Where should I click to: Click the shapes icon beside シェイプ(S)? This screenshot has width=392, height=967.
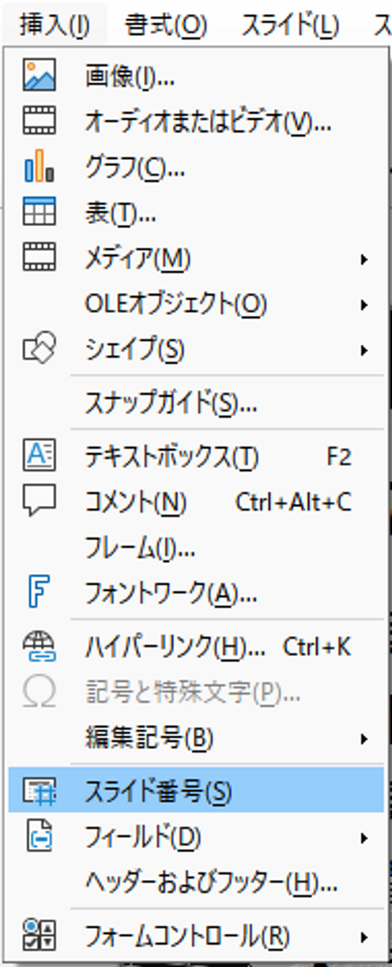tap(39, 348)
